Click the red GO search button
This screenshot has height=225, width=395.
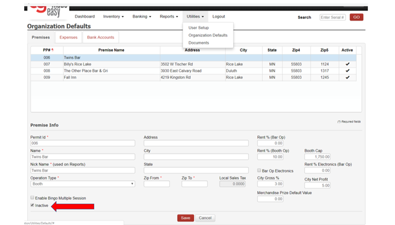357,17
